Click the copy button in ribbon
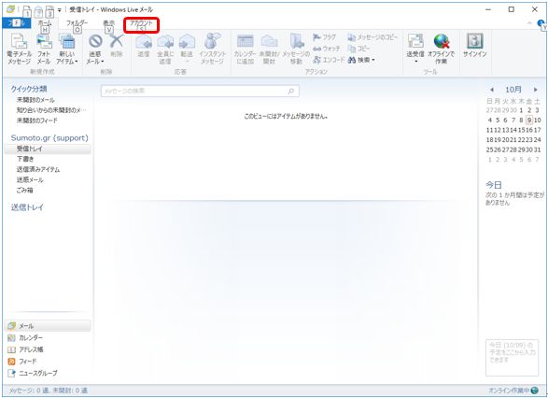 358,49
